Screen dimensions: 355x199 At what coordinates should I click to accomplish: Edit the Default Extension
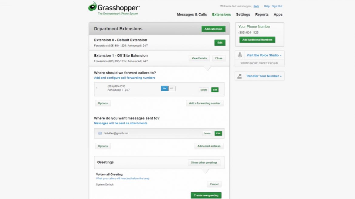(x=220, y=43)
